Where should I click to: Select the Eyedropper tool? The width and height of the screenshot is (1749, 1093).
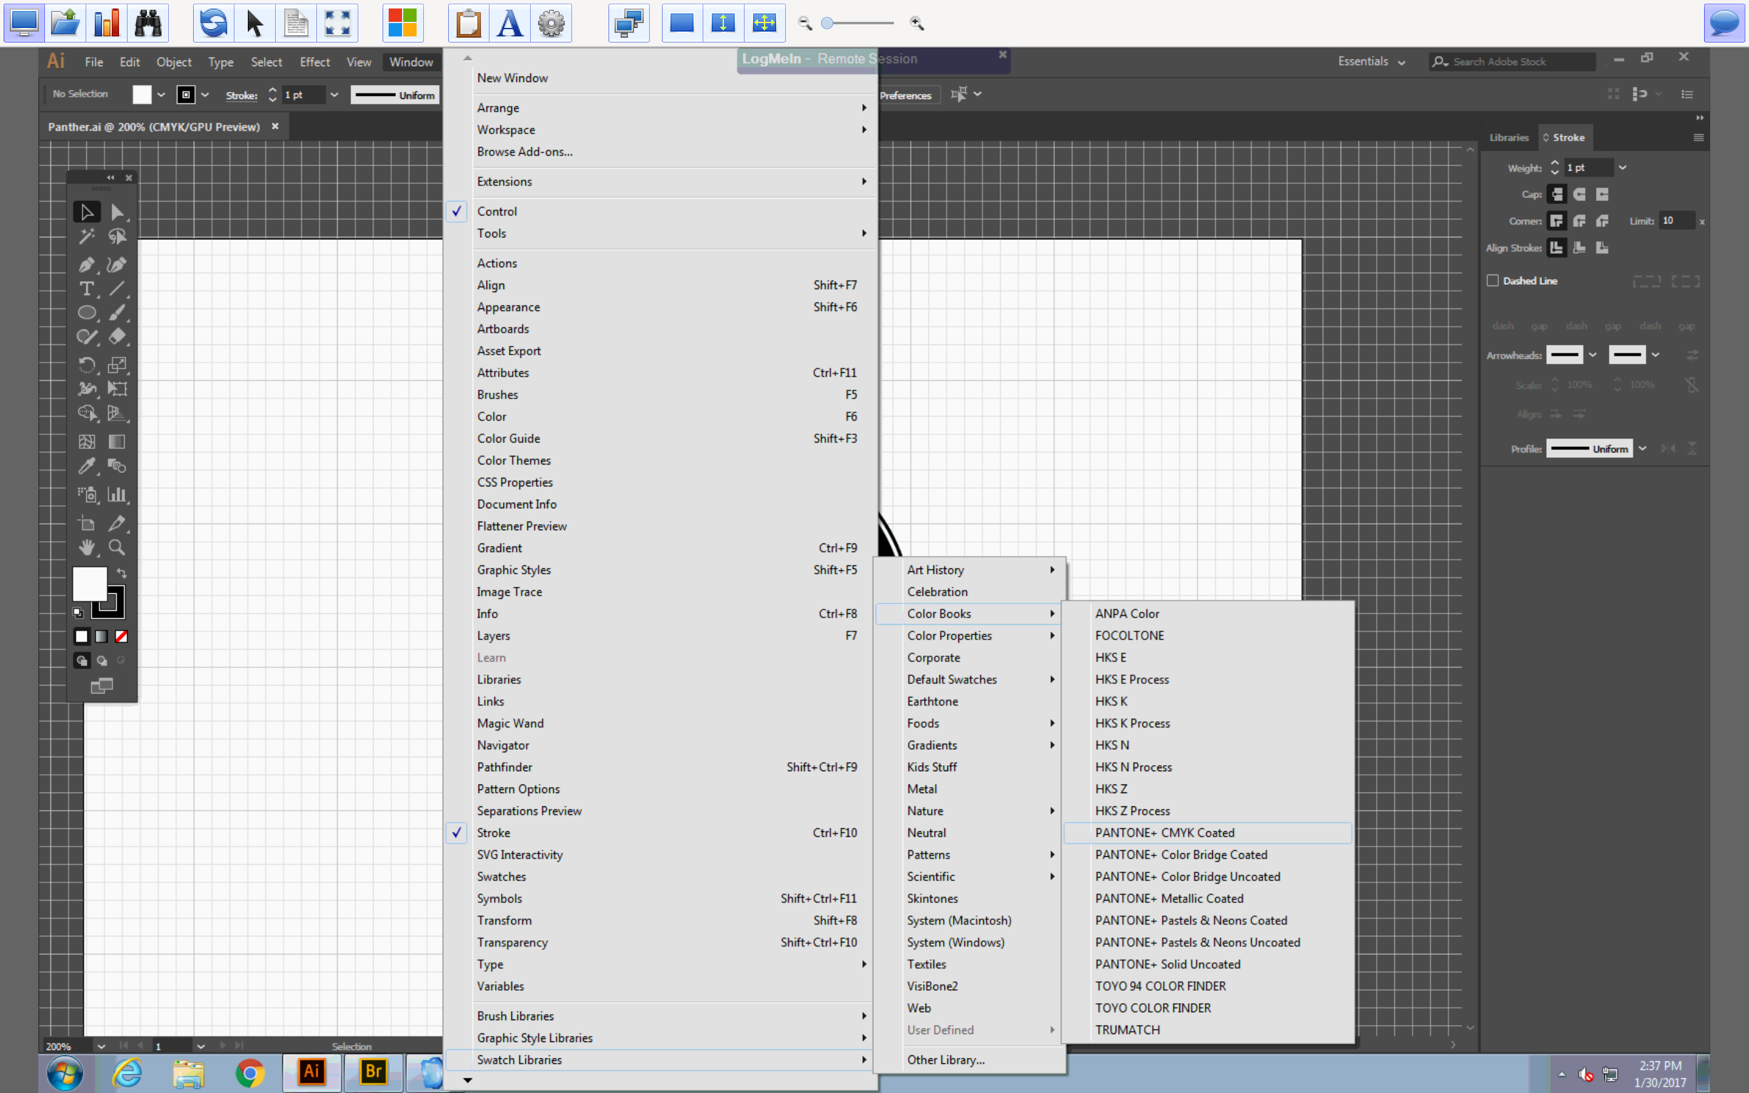[87, 466]
